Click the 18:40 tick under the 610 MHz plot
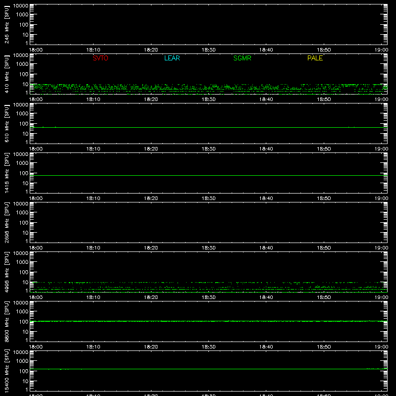 (x=266, y=149)
